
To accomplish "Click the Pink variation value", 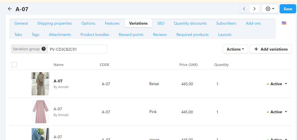I will (x=153, y=112).
